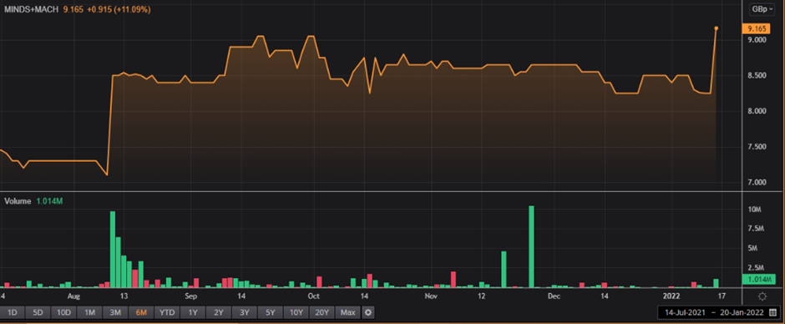Select the 10D time range
Screen dimensions: 785x324
pyautogui.click(x=63, y=312)
